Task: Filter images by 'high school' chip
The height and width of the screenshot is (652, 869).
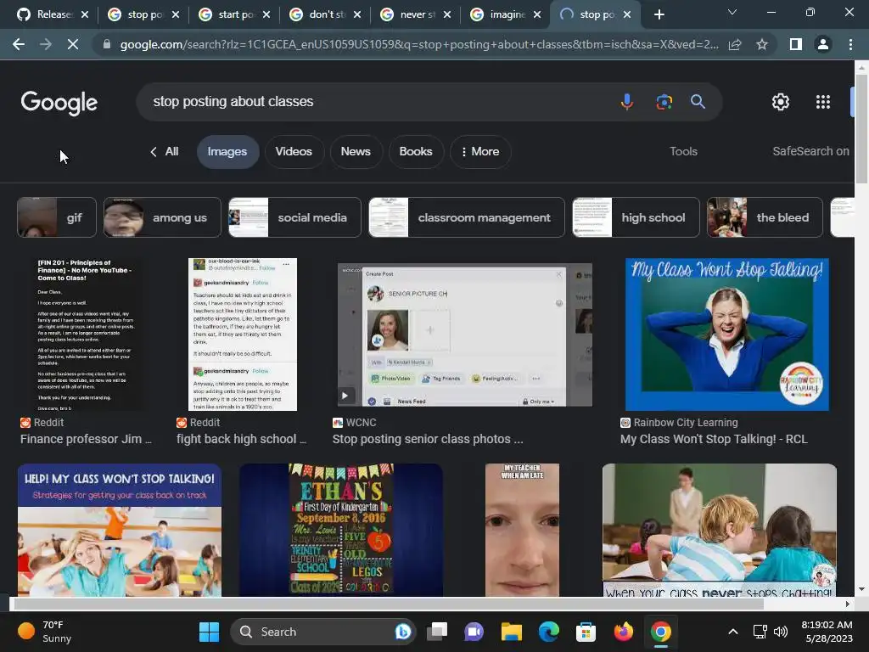Action: 636,217
